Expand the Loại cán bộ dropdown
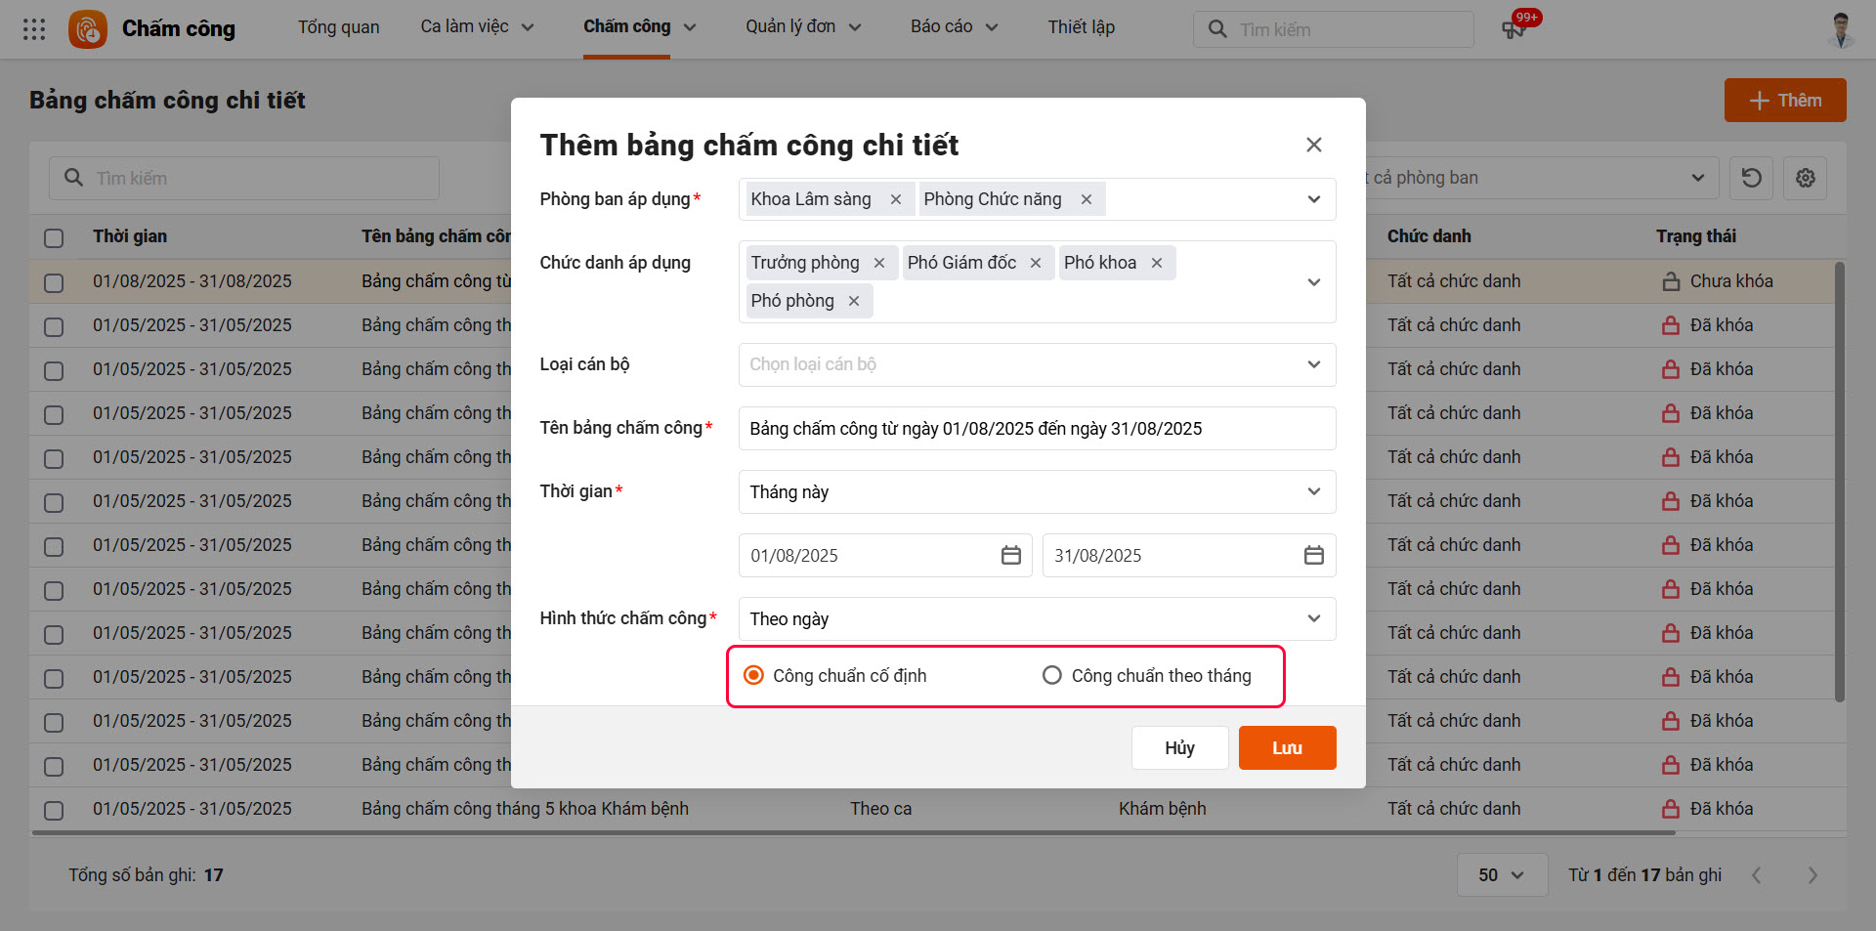1876x931 pixels. (x=1037, y=364)
